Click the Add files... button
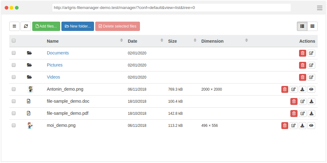This screenshot has height=163, width=327. [x=46, y=26]
